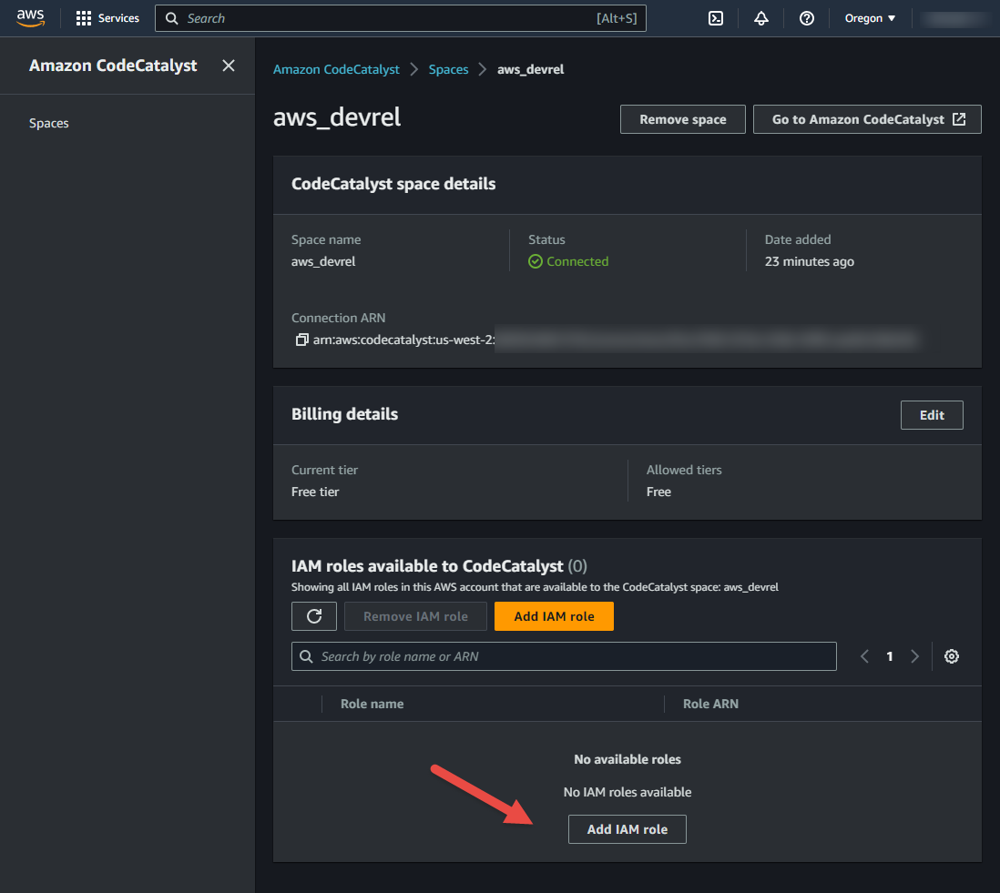Sort by the Role name column
The width and height of the screenshot is (1000, 893).
click(x=372, y=704)
